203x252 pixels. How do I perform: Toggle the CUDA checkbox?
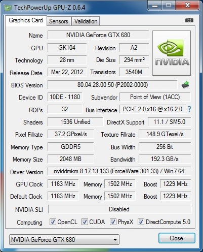85,222
